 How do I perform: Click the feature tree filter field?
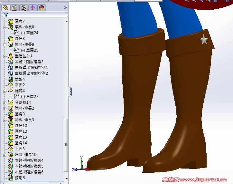coord(35,15)
